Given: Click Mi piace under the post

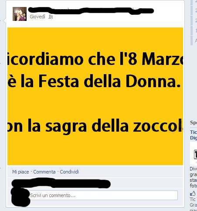Looking at the screenshot, I should tap(20, 172).
